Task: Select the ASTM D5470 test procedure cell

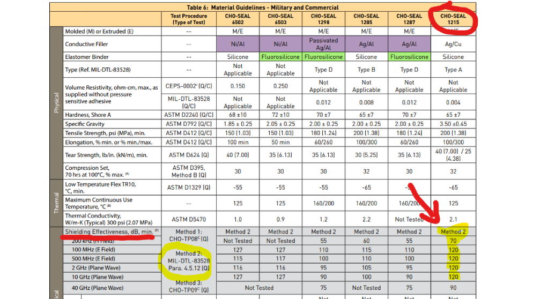Action: [x=188, y=219]
